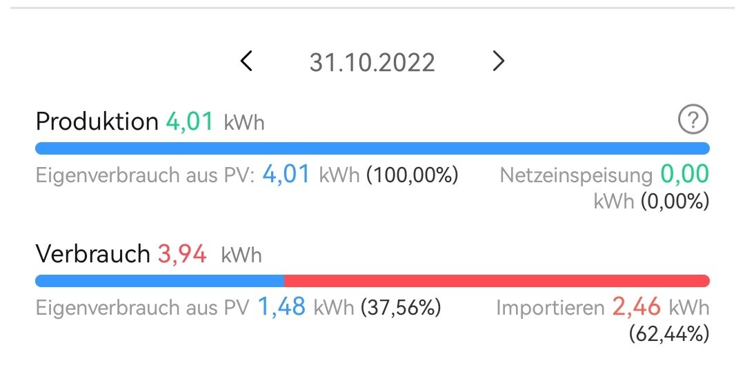
Task: Click blue segment of Verbrauch bar
Action: pyautogui.click(x=159, y=281)
